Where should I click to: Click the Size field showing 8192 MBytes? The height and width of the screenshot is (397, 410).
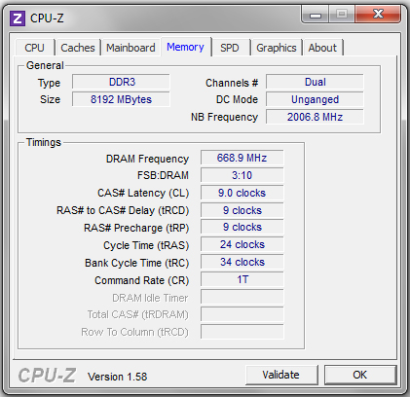click(x=121, y=99)
